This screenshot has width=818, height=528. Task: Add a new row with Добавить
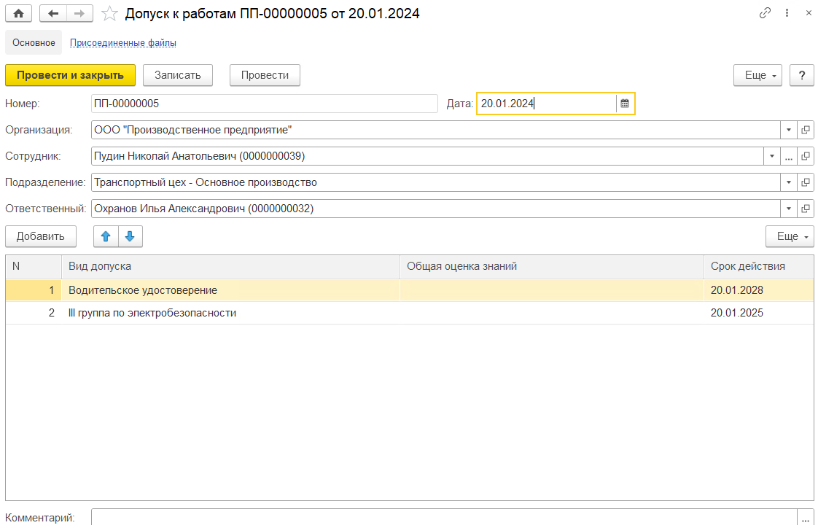(40, 236)
